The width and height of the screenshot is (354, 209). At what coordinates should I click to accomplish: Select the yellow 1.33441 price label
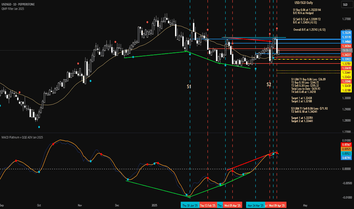click(x=346, y=73)
